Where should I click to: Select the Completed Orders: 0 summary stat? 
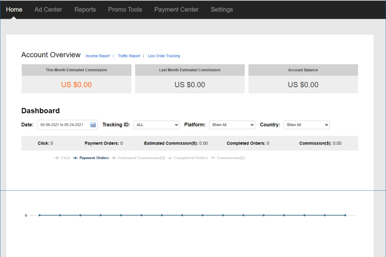(248, 143)
